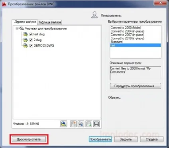Uncheck the 2.dwg checkbox

click(31, 40)
